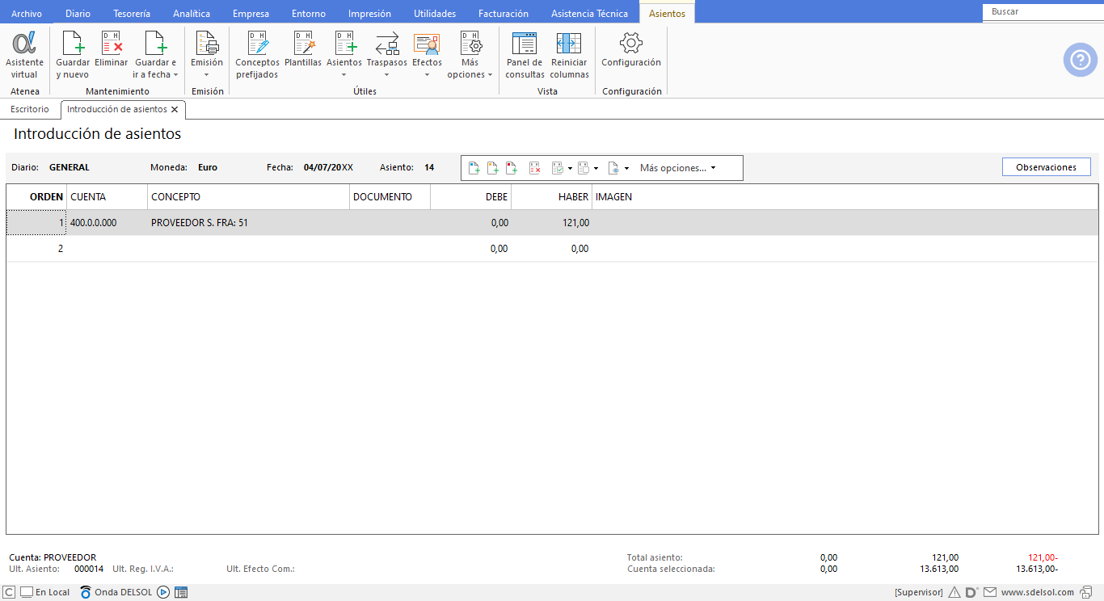Click the round help question mark

pos(1080,61)
